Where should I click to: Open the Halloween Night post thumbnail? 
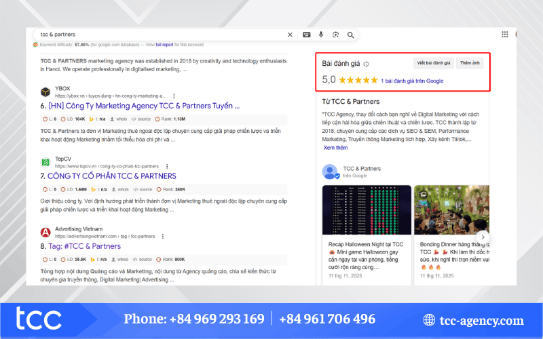tap(367, 210)
